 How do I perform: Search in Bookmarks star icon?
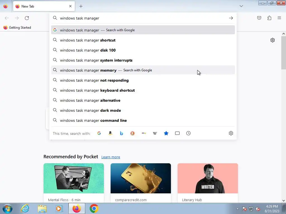166,133
